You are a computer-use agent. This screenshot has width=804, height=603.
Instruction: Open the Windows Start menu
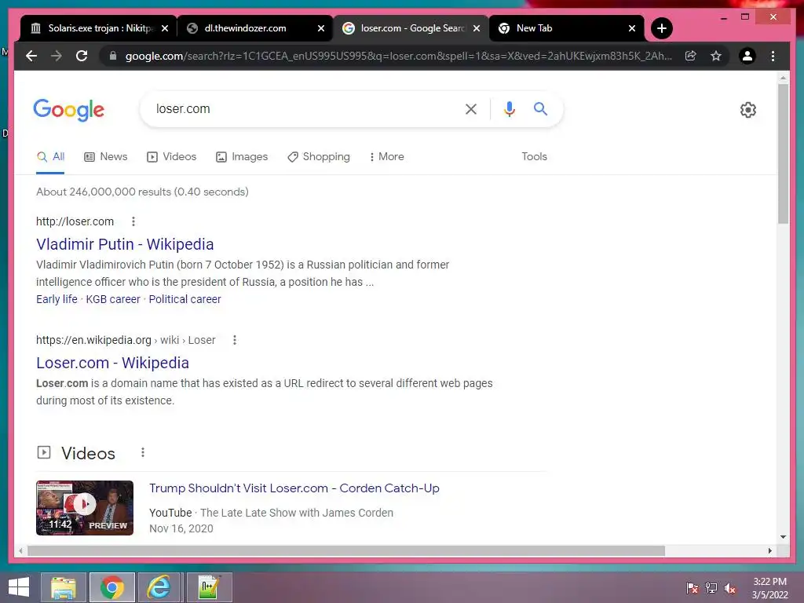[19, 587]
